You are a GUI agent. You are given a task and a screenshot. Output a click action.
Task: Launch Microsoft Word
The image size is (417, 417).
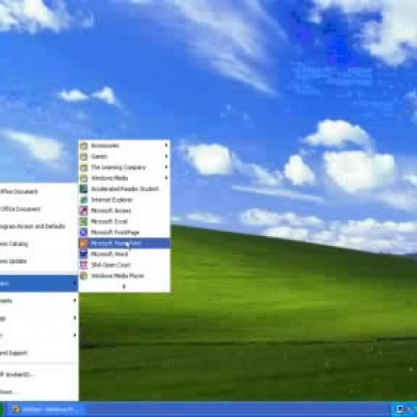(124, 254)
